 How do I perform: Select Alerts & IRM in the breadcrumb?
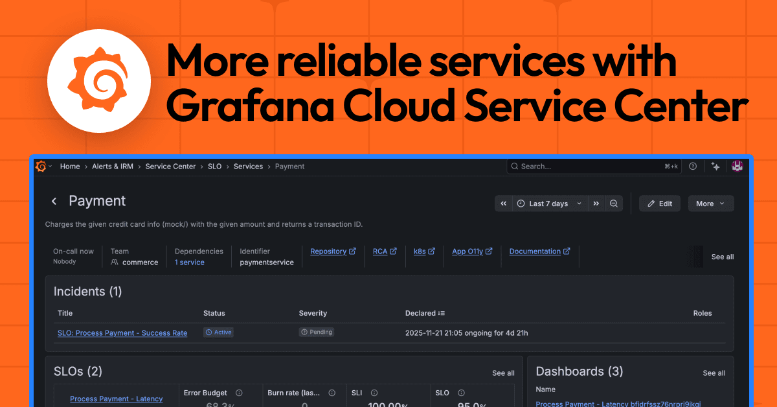[113, 166]
